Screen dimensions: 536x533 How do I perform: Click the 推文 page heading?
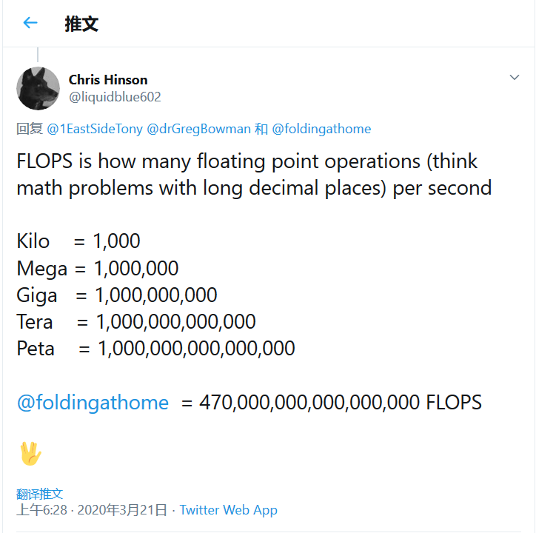[x=81, y=24]
